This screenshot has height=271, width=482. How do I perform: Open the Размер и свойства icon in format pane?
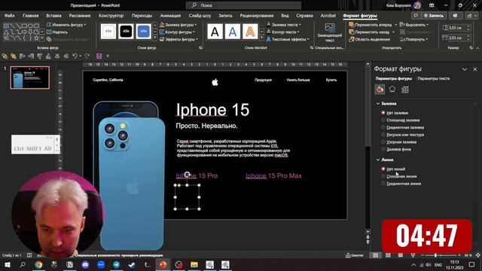click(x=405, y=90)
